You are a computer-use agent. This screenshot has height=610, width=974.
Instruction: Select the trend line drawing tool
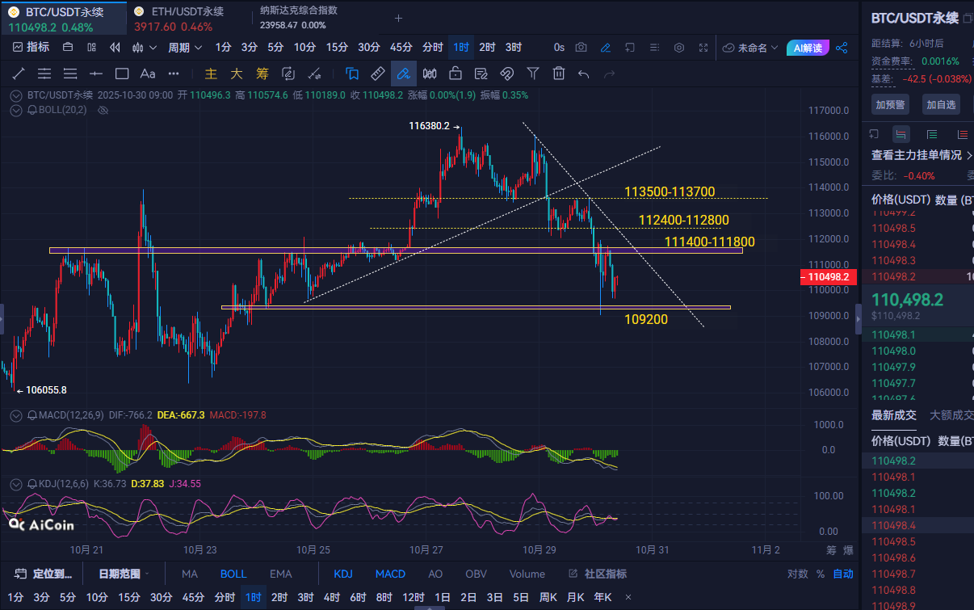coord(19,74)
